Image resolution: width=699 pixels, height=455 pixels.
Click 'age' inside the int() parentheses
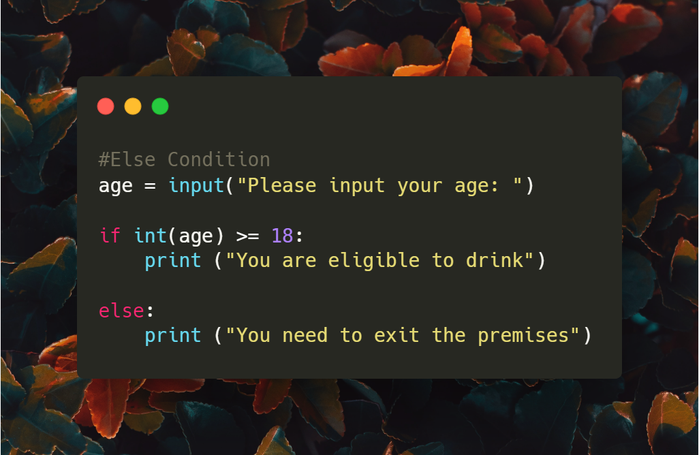coord(196,237)
